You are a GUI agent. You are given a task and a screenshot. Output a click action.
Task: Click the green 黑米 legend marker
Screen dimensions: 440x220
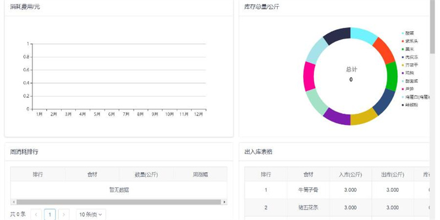tap(403, 49)
